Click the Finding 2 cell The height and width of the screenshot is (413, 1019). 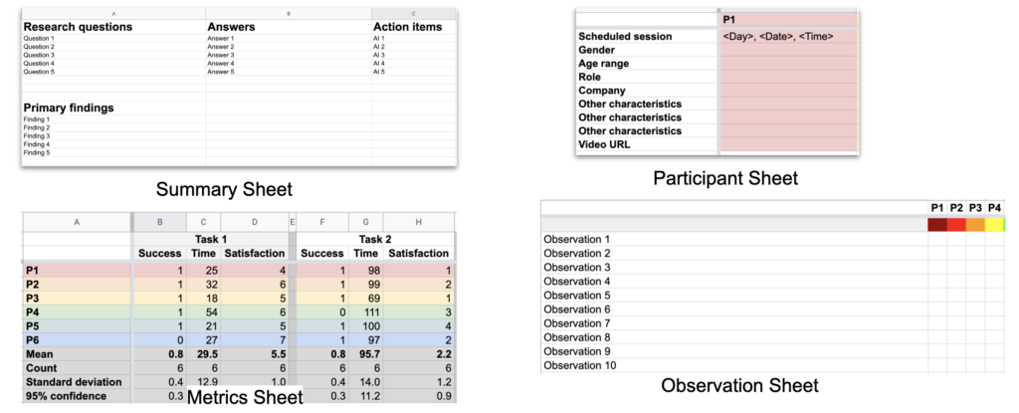[113, 128]
